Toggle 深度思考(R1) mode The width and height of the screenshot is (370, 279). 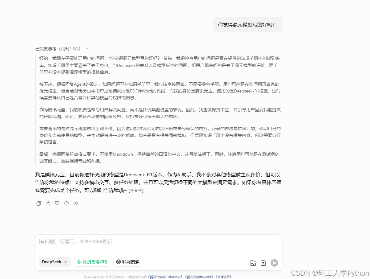[x=92, y=262]
